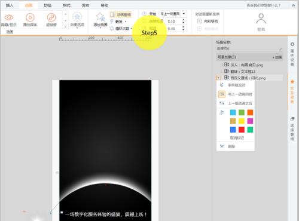The height and width of the screenshot is (221, 299).
Task: Collapse the ribbon with the top-right arrow
Action: pyautogui.click(x=293, y=5)
